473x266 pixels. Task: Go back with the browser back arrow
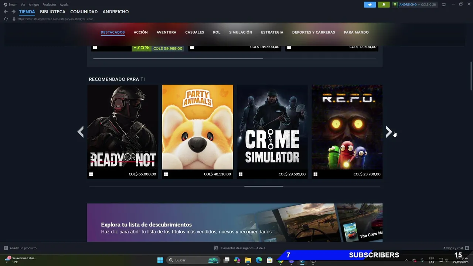(6, 12)
